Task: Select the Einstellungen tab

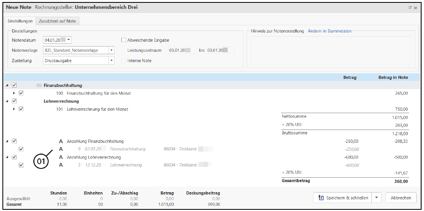Action: (x=20, y=21)
